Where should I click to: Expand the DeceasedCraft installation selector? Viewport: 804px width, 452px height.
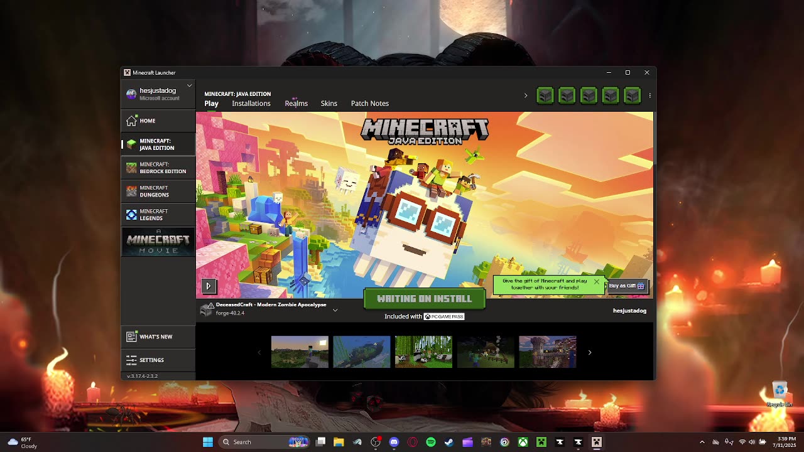(x=335, y=309)
